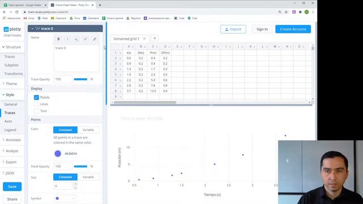The image size is (363, 204).
Task: Toggle the Points display checkbox
Action: click(36, 97)
